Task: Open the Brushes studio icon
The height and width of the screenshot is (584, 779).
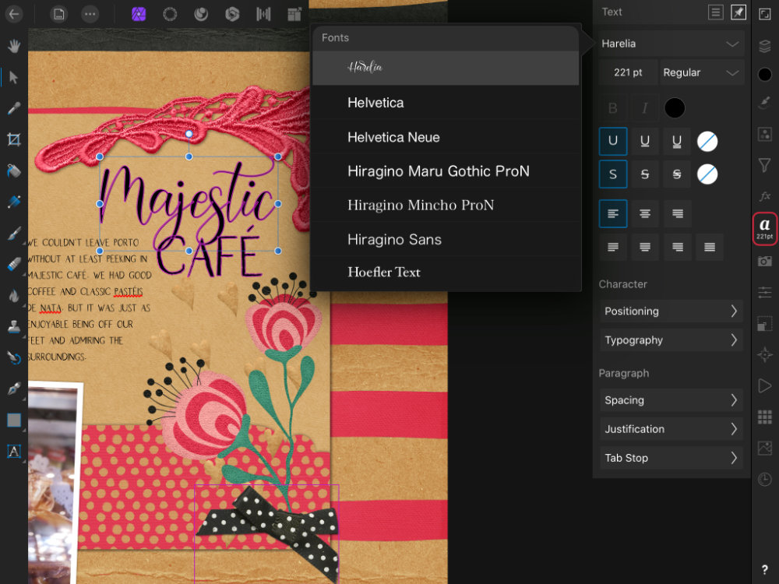Action: 765,103
